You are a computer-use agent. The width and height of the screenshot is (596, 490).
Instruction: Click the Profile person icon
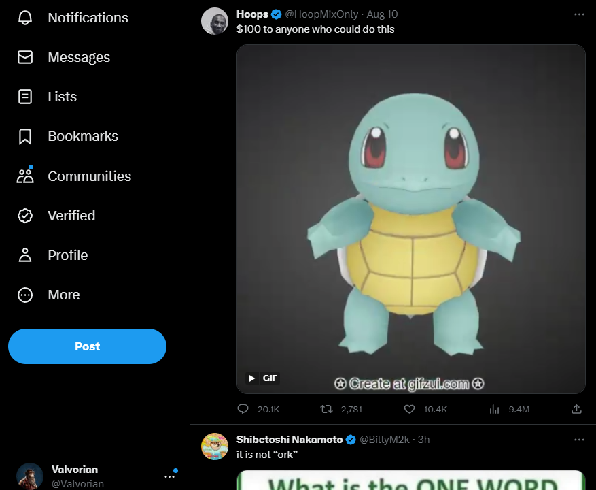pos(25,255)
